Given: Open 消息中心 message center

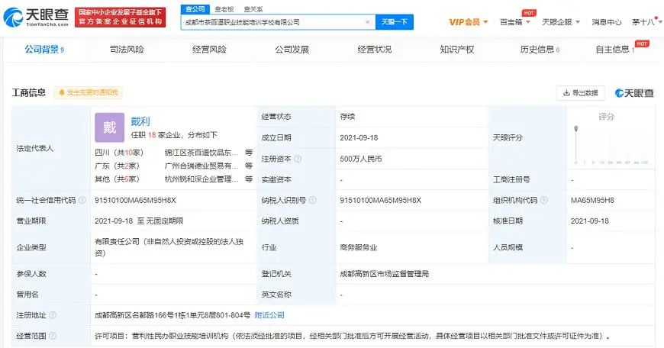Looking at the screenshot, I should pyautogui.click(x=607, y=22).
